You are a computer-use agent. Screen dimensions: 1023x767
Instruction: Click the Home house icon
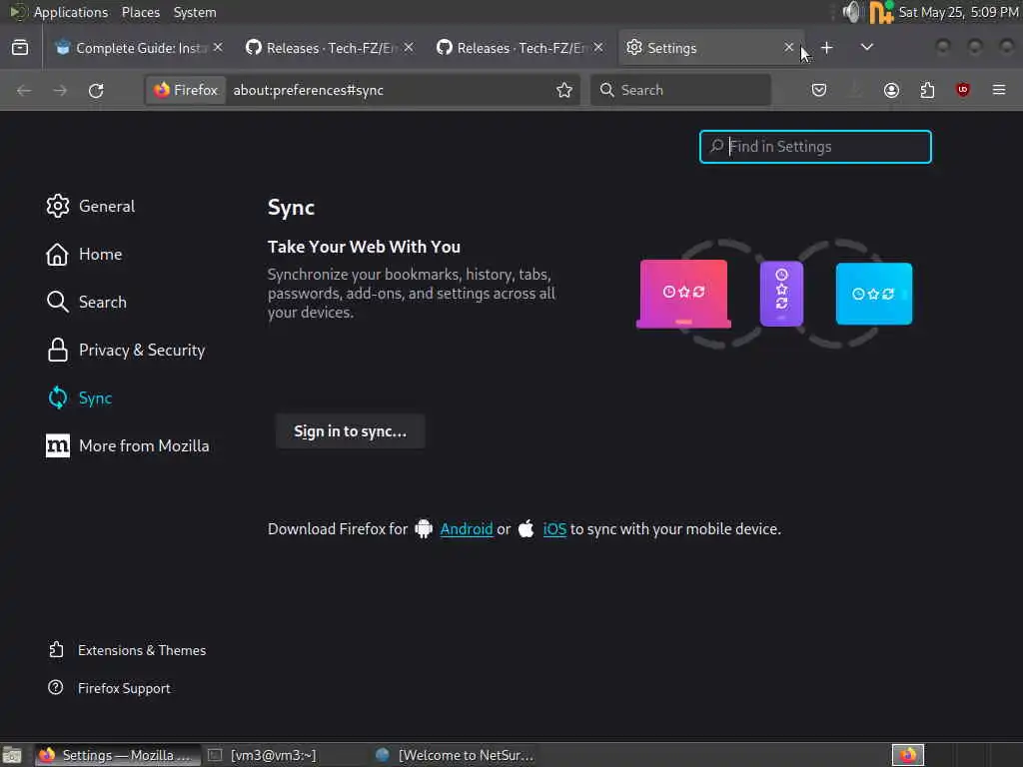tap(57, 255)
